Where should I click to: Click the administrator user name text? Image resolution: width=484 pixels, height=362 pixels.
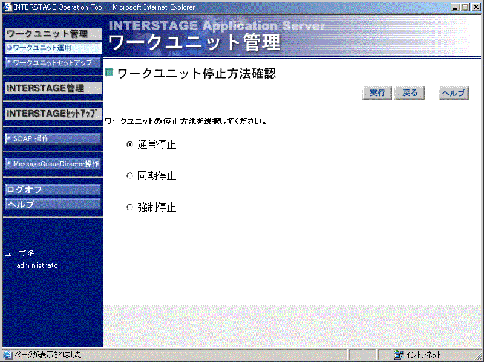[x=39, y=265]
